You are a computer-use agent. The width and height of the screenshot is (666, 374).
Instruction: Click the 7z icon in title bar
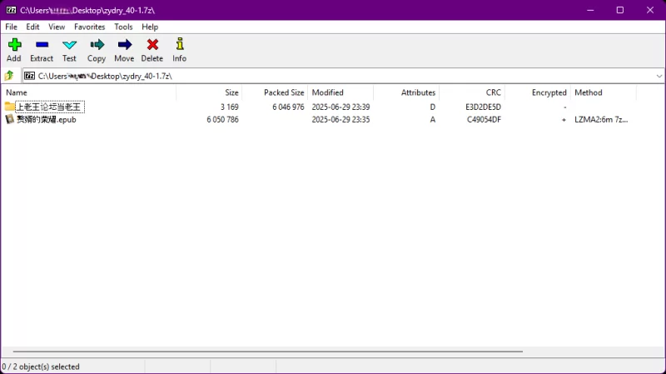pyautogui.click(x=11, y=10)
